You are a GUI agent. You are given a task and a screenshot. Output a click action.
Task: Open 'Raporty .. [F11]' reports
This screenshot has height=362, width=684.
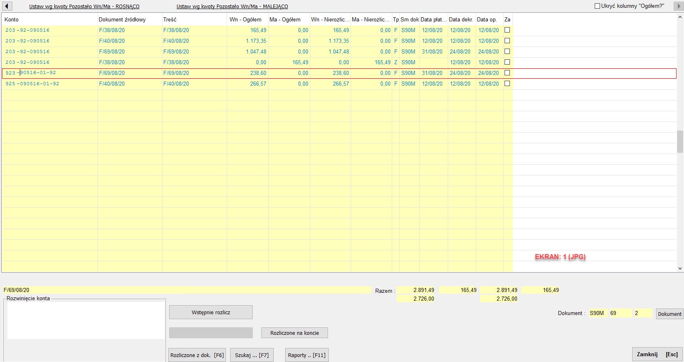(x=307, y=355)
